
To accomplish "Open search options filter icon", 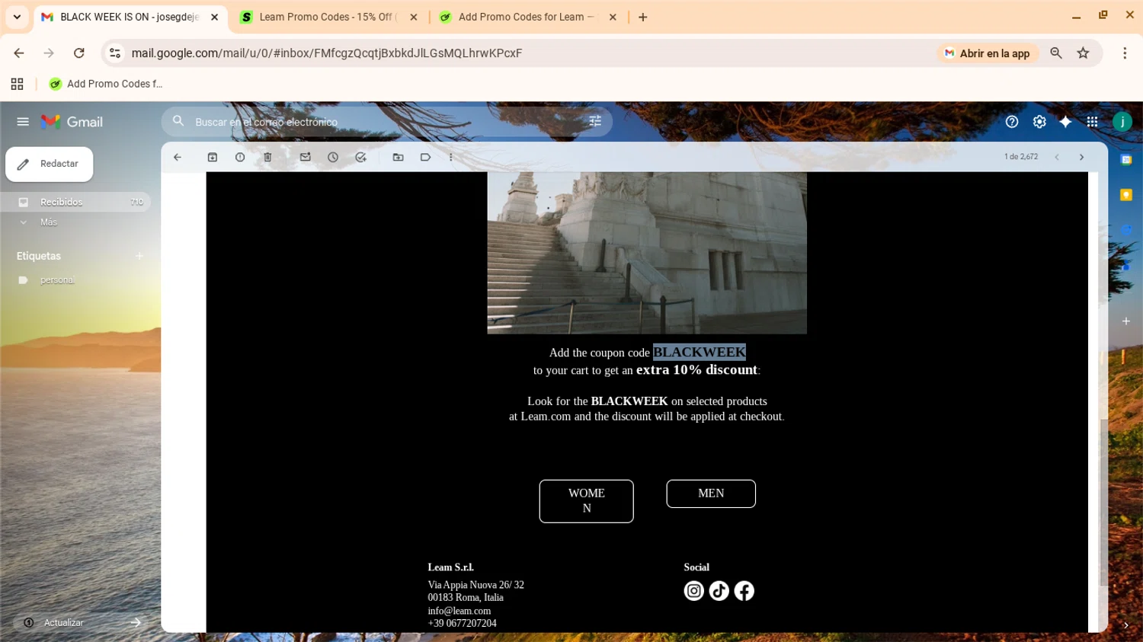I will 595,121.
